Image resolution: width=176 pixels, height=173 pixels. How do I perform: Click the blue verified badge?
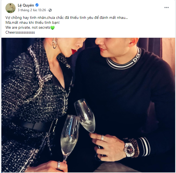click(37, 5)
